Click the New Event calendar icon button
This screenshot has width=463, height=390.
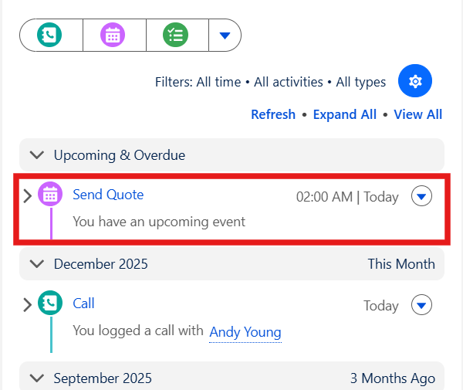point(113,35)
